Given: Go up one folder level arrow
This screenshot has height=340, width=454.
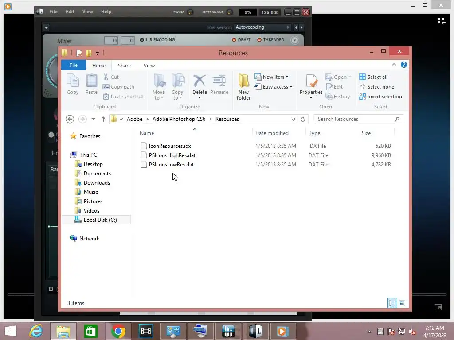Looking at the screenshot, I should click(x=103, y=119).
